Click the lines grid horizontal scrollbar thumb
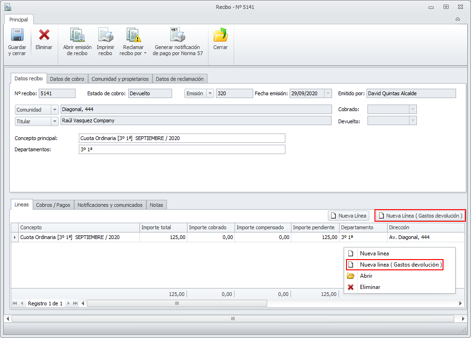The image size is (471, 338). pyautogui.click(x=177, y=303)
